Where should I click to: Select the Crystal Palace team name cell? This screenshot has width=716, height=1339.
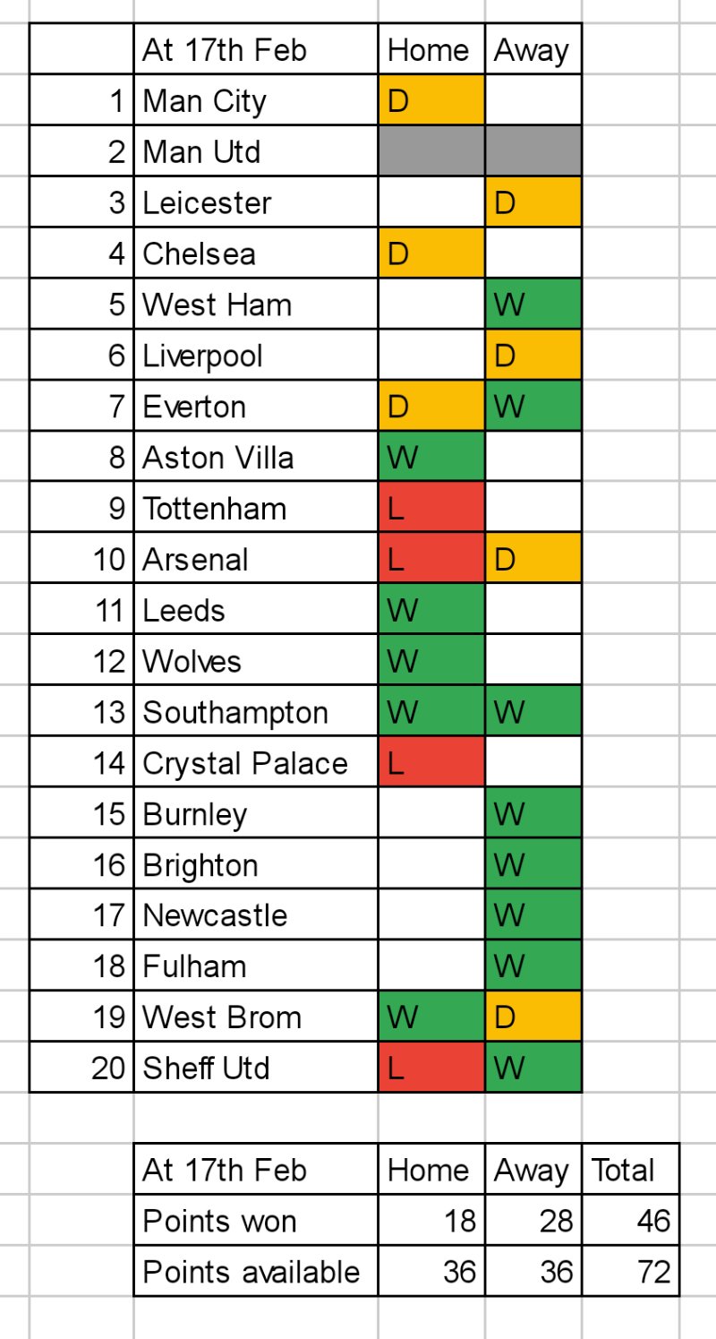(x=255, y=764)
